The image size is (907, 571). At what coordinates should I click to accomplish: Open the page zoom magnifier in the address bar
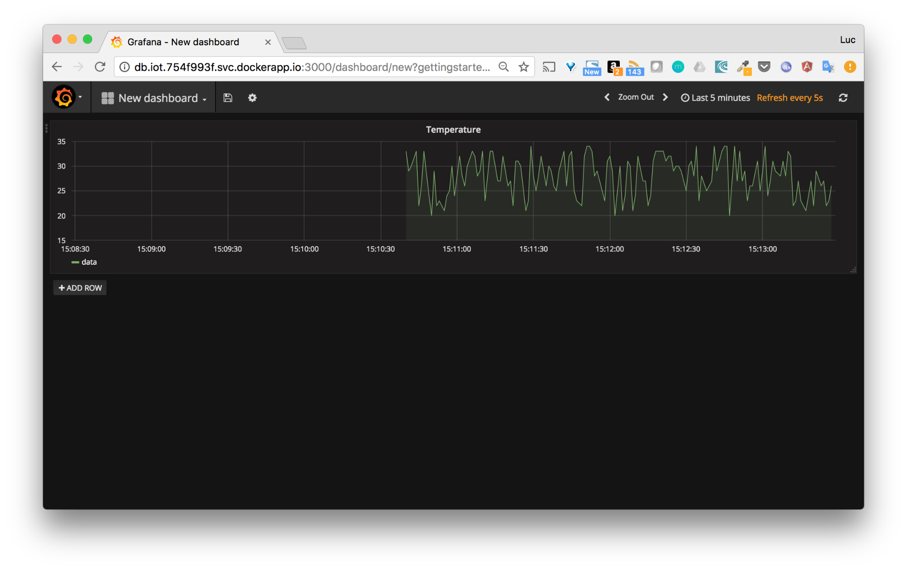point(504,67)
